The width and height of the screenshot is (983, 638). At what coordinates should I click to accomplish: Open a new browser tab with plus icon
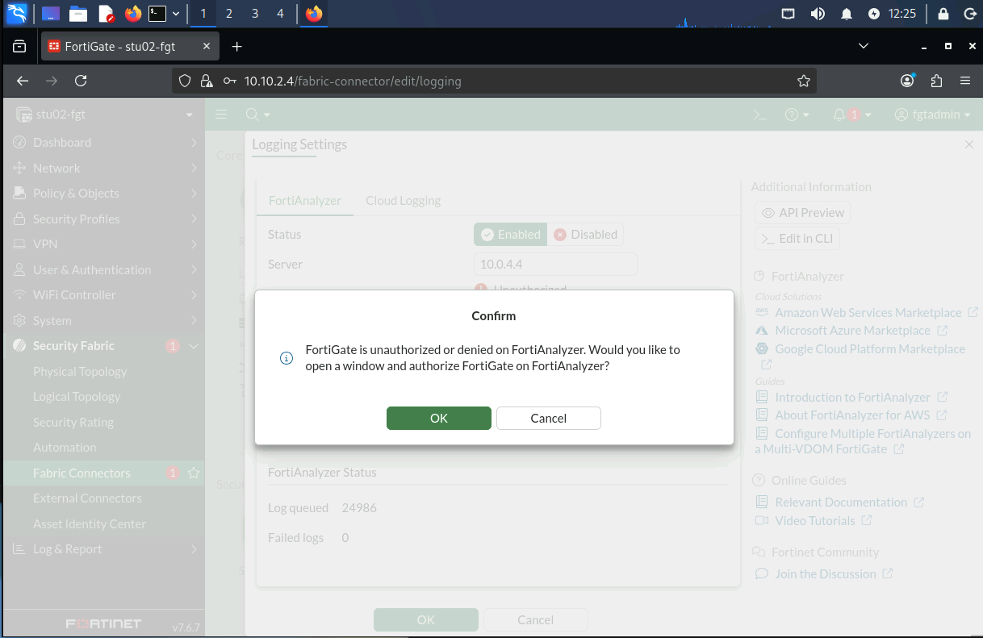pos(236,47)
